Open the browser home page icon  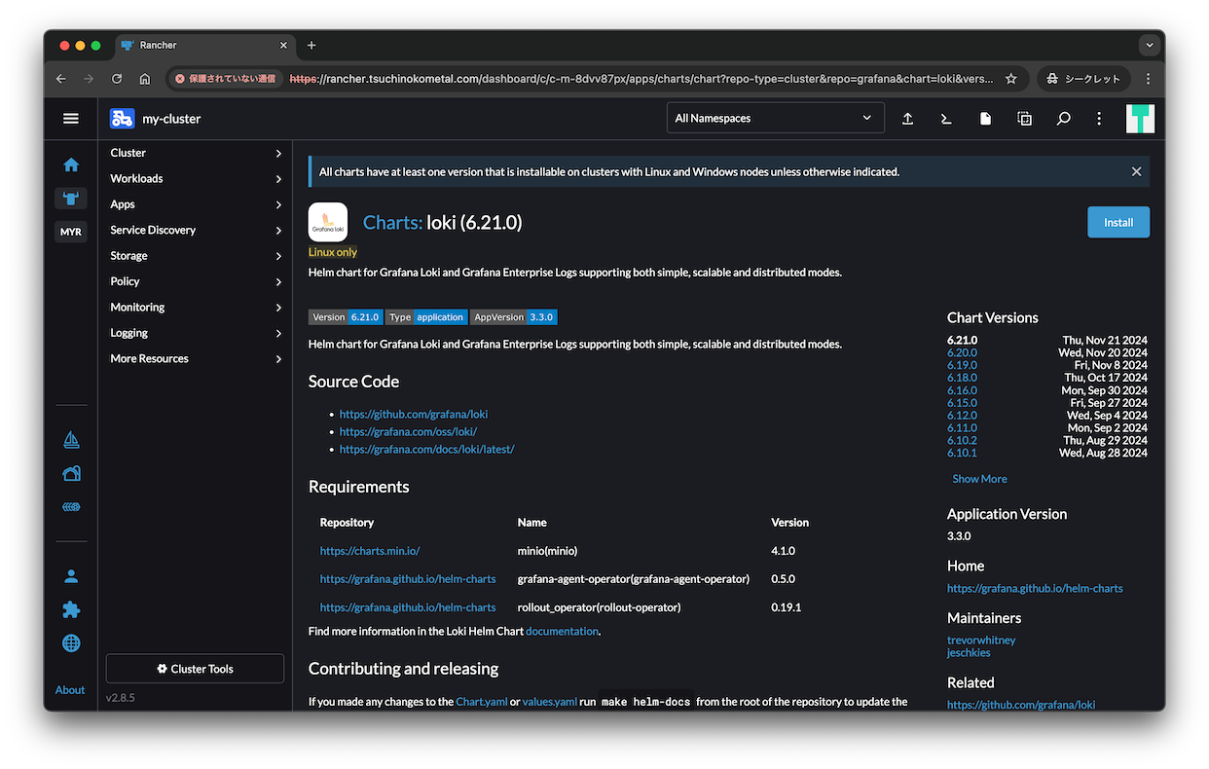pyautogui.click(x=145, y=79)
